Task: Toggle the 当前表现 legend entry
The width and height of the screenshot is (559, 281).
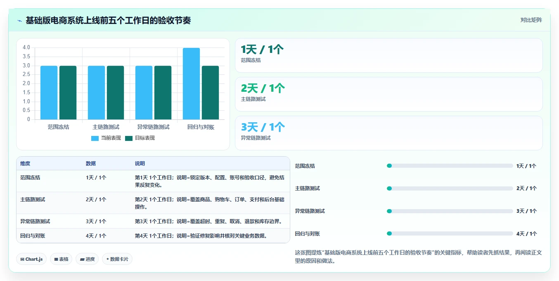Action: tap(106, 138)
